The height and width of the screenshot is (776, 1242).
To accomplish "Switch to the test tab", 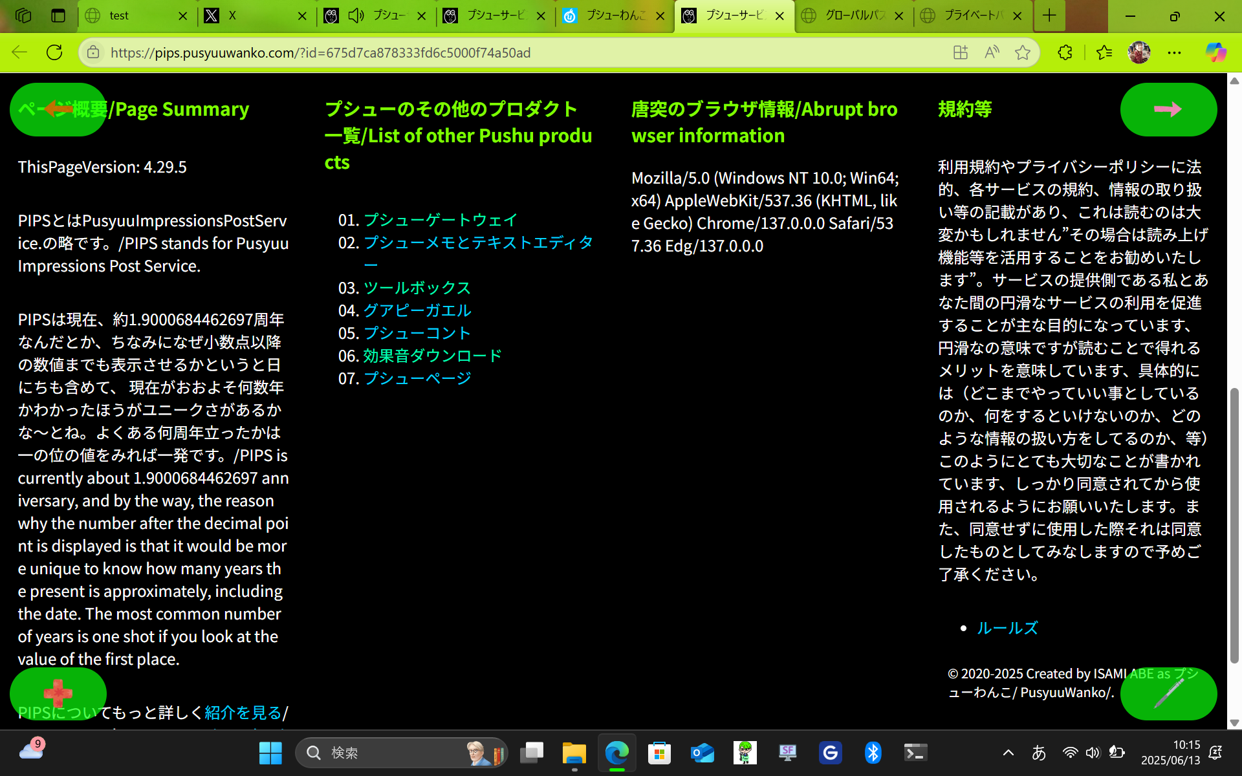I will 137,16.
